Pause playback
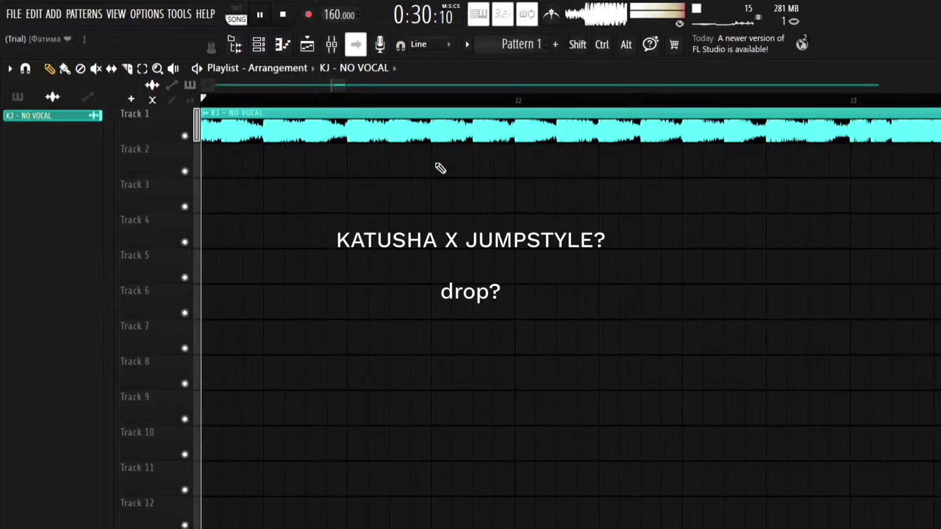The width and height of the screenshot is (941, 529). (x=260, y=15)
